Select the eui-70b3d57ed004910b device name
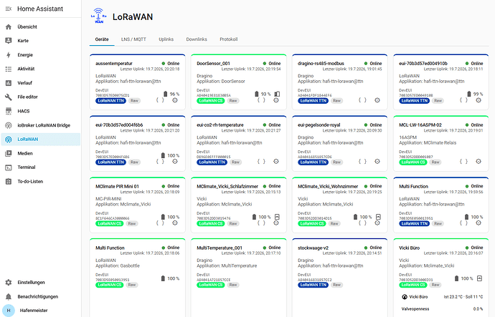The image size is (495, 317). (x=423, y=63)
